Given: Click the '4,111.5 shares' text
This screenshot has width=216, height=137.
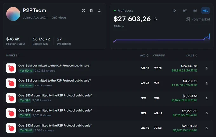Looking at the screenshot, I should click(x=44, y=86).
